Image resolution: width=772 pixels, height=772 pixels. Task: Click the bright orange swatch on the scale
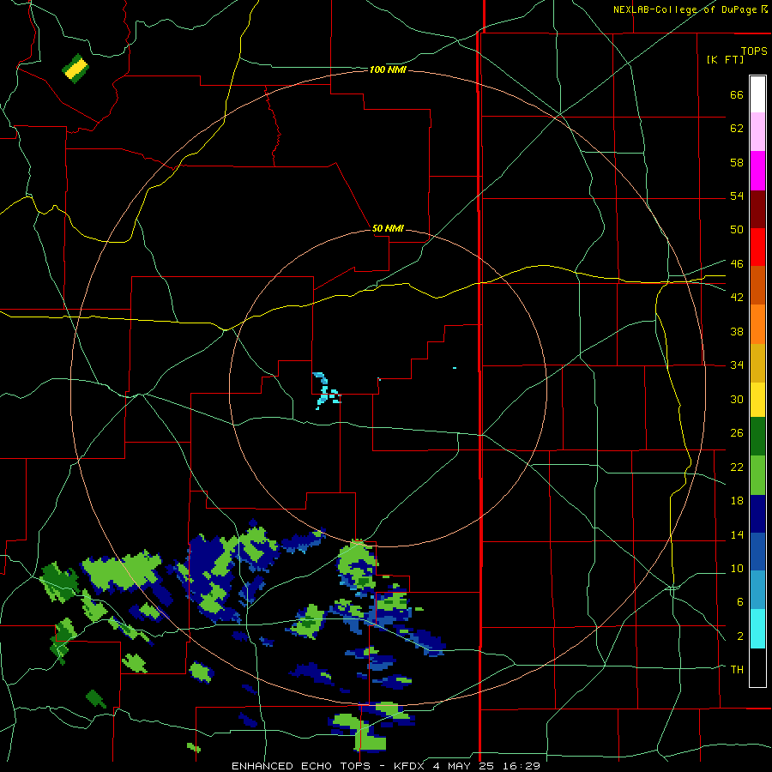[x=757, y=324]
